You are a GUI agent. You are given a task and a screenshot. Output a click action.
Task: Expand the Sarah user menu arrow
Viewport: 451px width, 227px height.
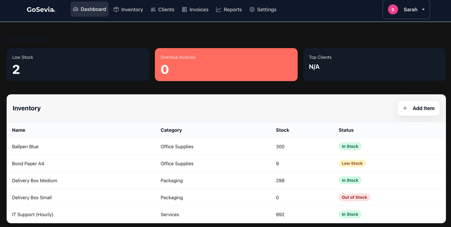423,10
